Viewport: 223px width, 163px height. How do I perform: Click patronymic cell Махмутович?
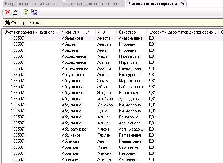(130, 56)
